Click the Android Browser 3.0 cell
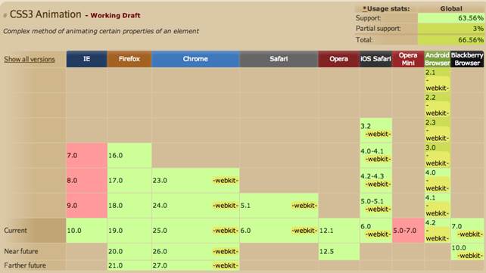The height and width of the screenshot is (273, 486). [x=437, y=155]
